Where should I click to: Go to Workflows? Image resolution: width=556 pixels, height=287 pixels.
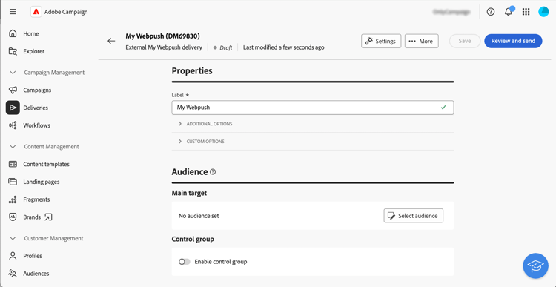pyautogui.click(x=37, y=125)
